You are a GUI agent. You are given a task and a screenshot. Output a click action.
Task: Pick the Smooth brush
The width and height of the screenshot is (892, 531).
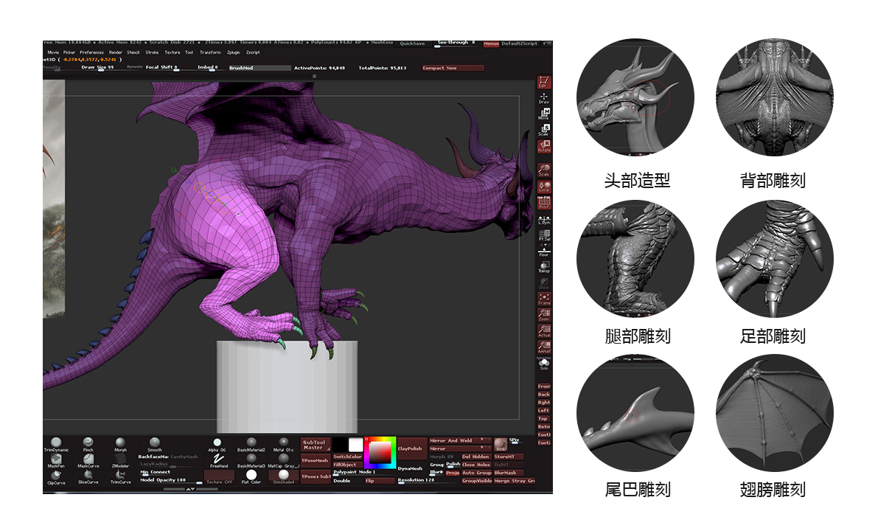click(155, 444)
